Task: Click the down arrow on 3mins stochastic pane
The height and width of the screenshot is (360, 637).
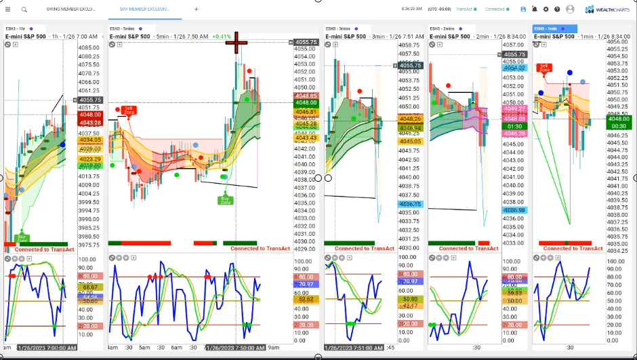Action: pos(335,258)
